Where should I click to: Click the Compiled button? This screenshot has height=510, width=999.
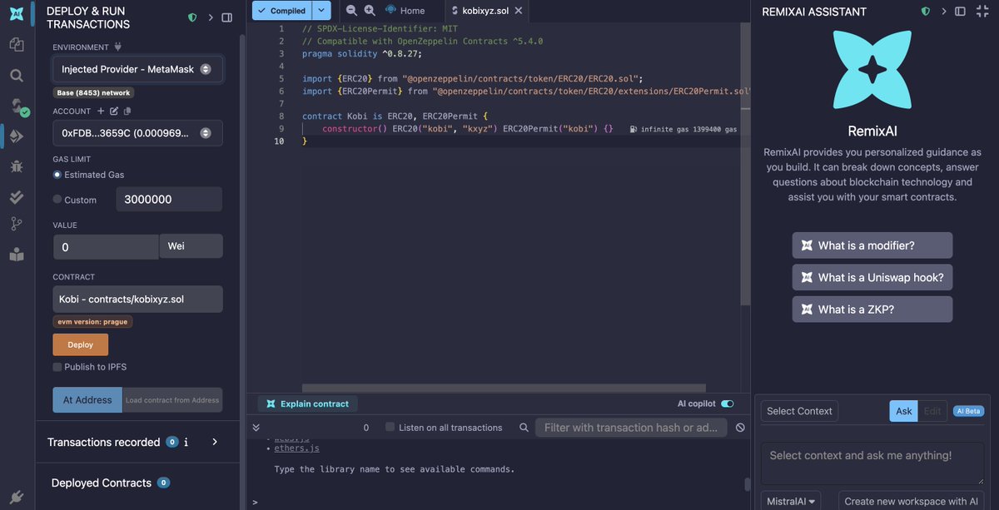[282, 11]
